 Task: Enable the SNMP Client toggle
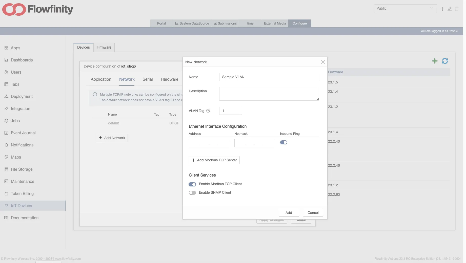(x=192, y=193)
